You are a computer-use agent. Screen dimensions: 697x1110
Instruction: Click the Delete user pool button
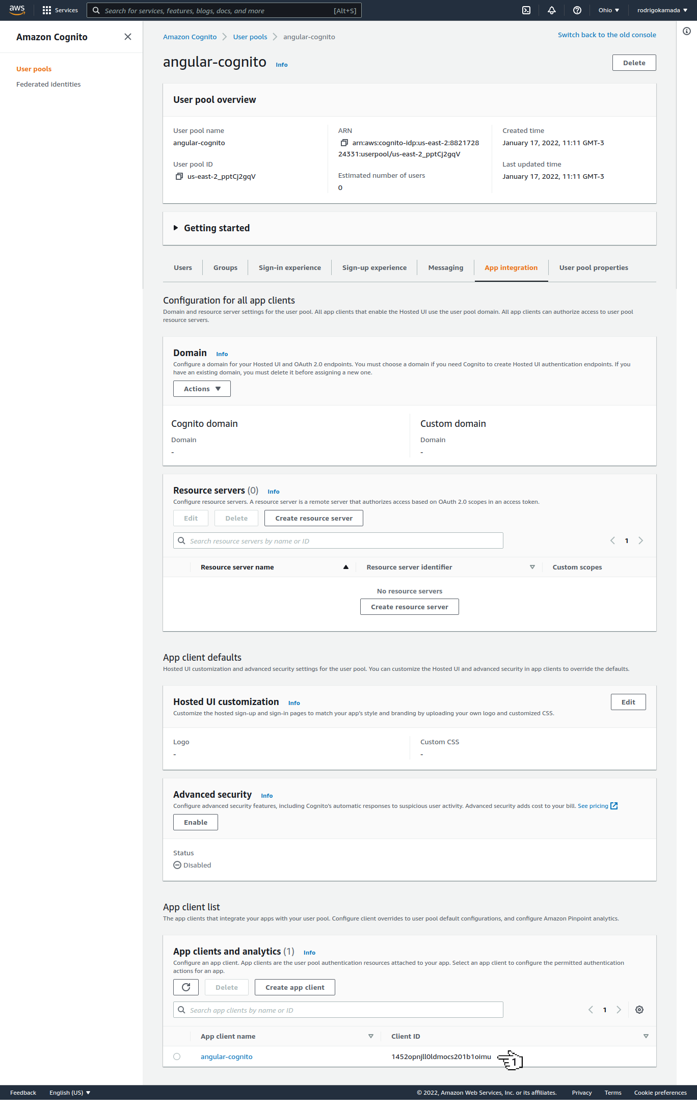(634, 63)
